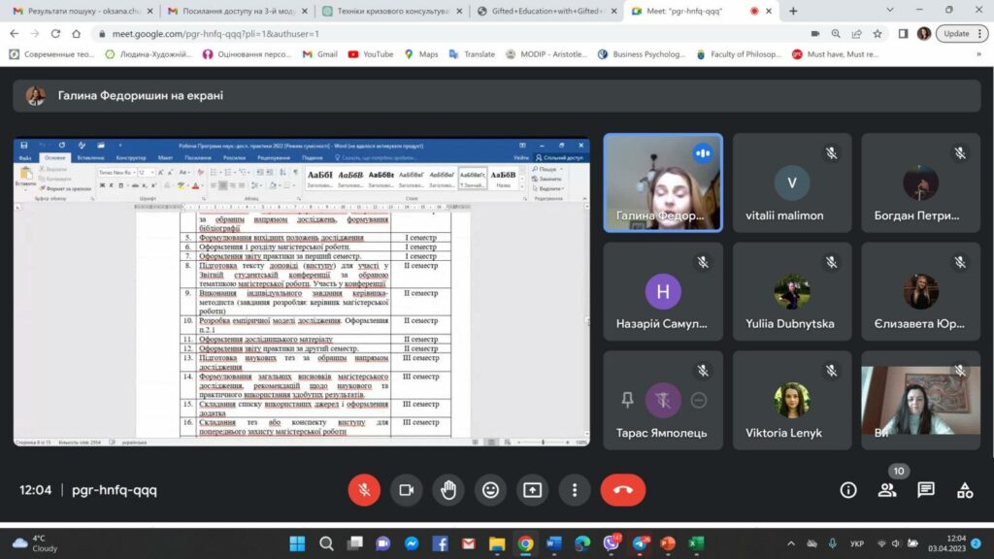Open the in-call chat panel

tap(926, 490)
